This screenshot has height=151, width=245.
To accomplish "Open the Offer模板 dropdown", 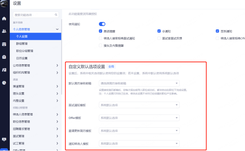I will click(x=139, y=118).
